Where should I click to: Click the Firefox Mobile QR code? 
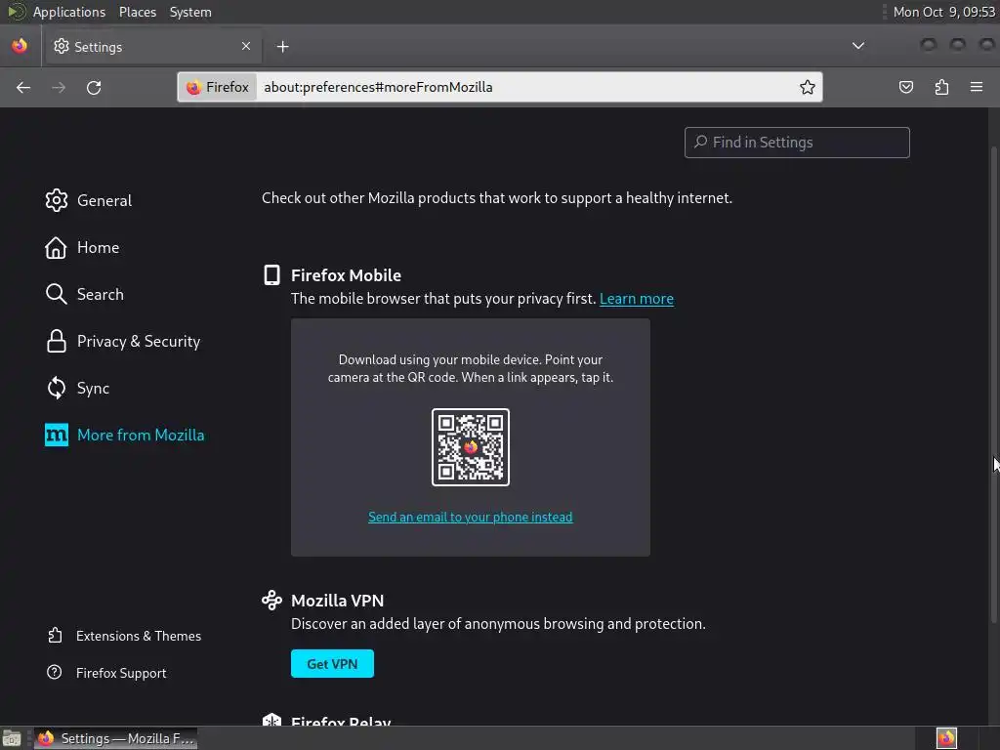pos(471,447)
